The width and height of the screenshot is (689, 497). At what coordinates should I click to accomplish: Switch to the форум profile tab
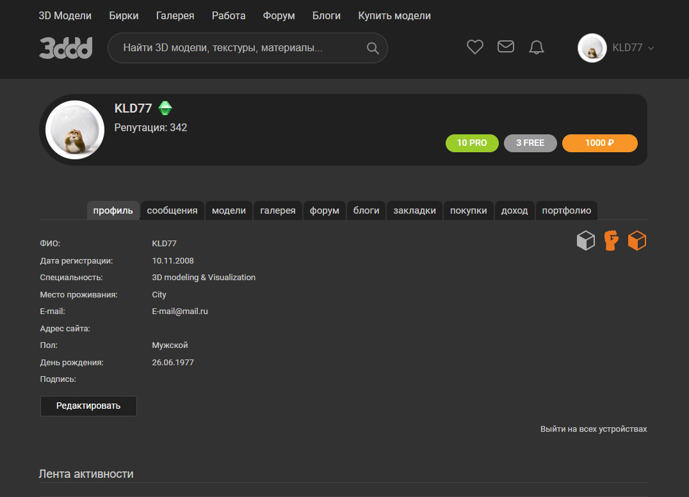click(324, 210)
